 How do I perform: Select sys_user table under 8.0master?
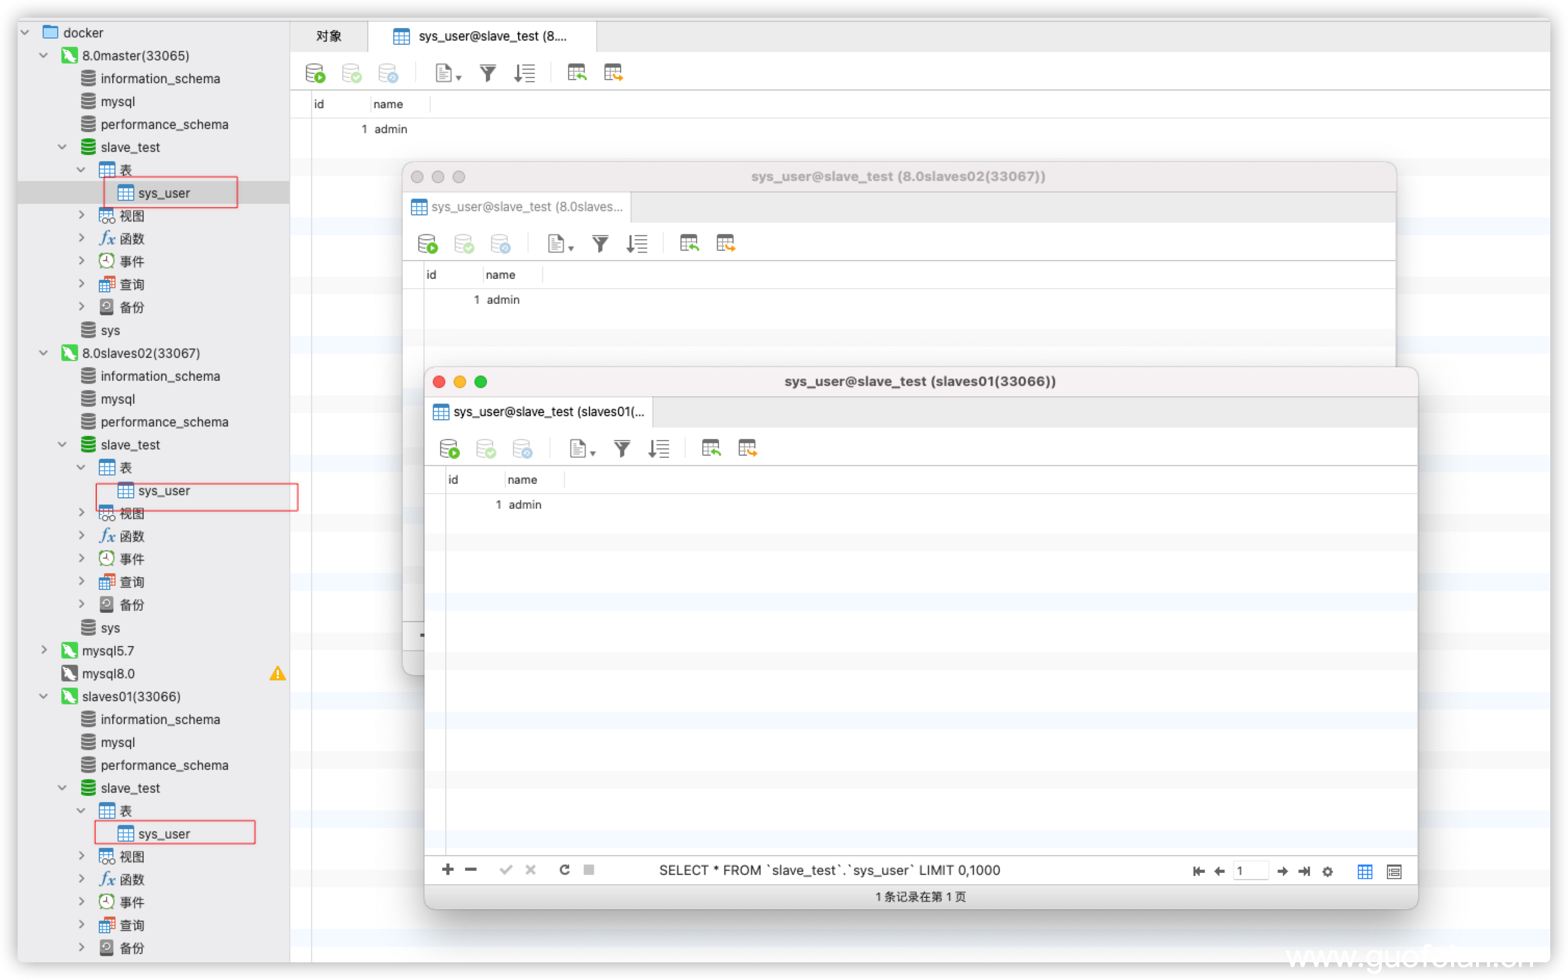pos(163,192)
